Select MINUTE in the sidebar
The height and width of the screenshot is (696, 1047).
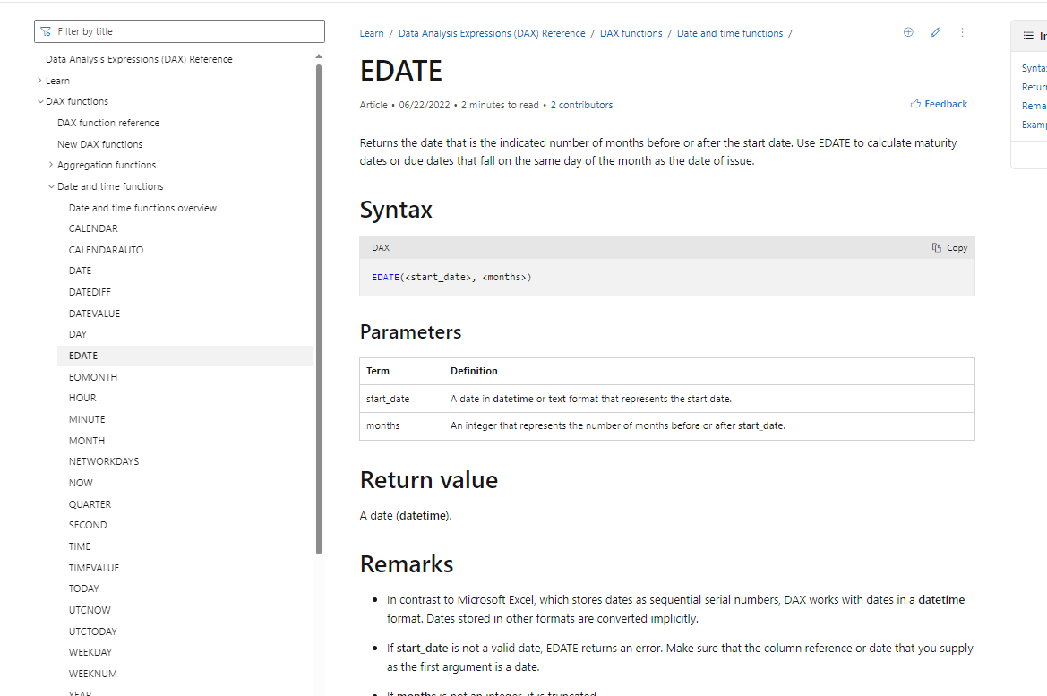(87, 419)
